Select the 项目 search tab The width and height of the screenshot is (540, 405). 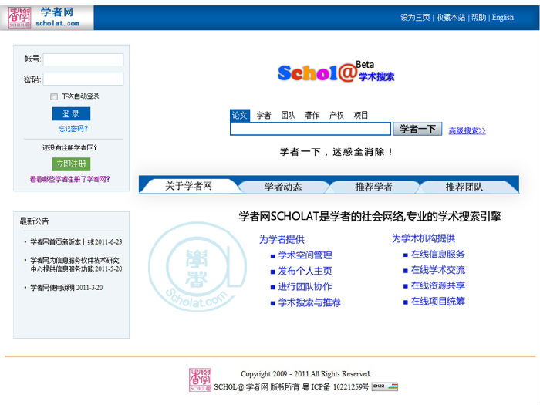360,116
